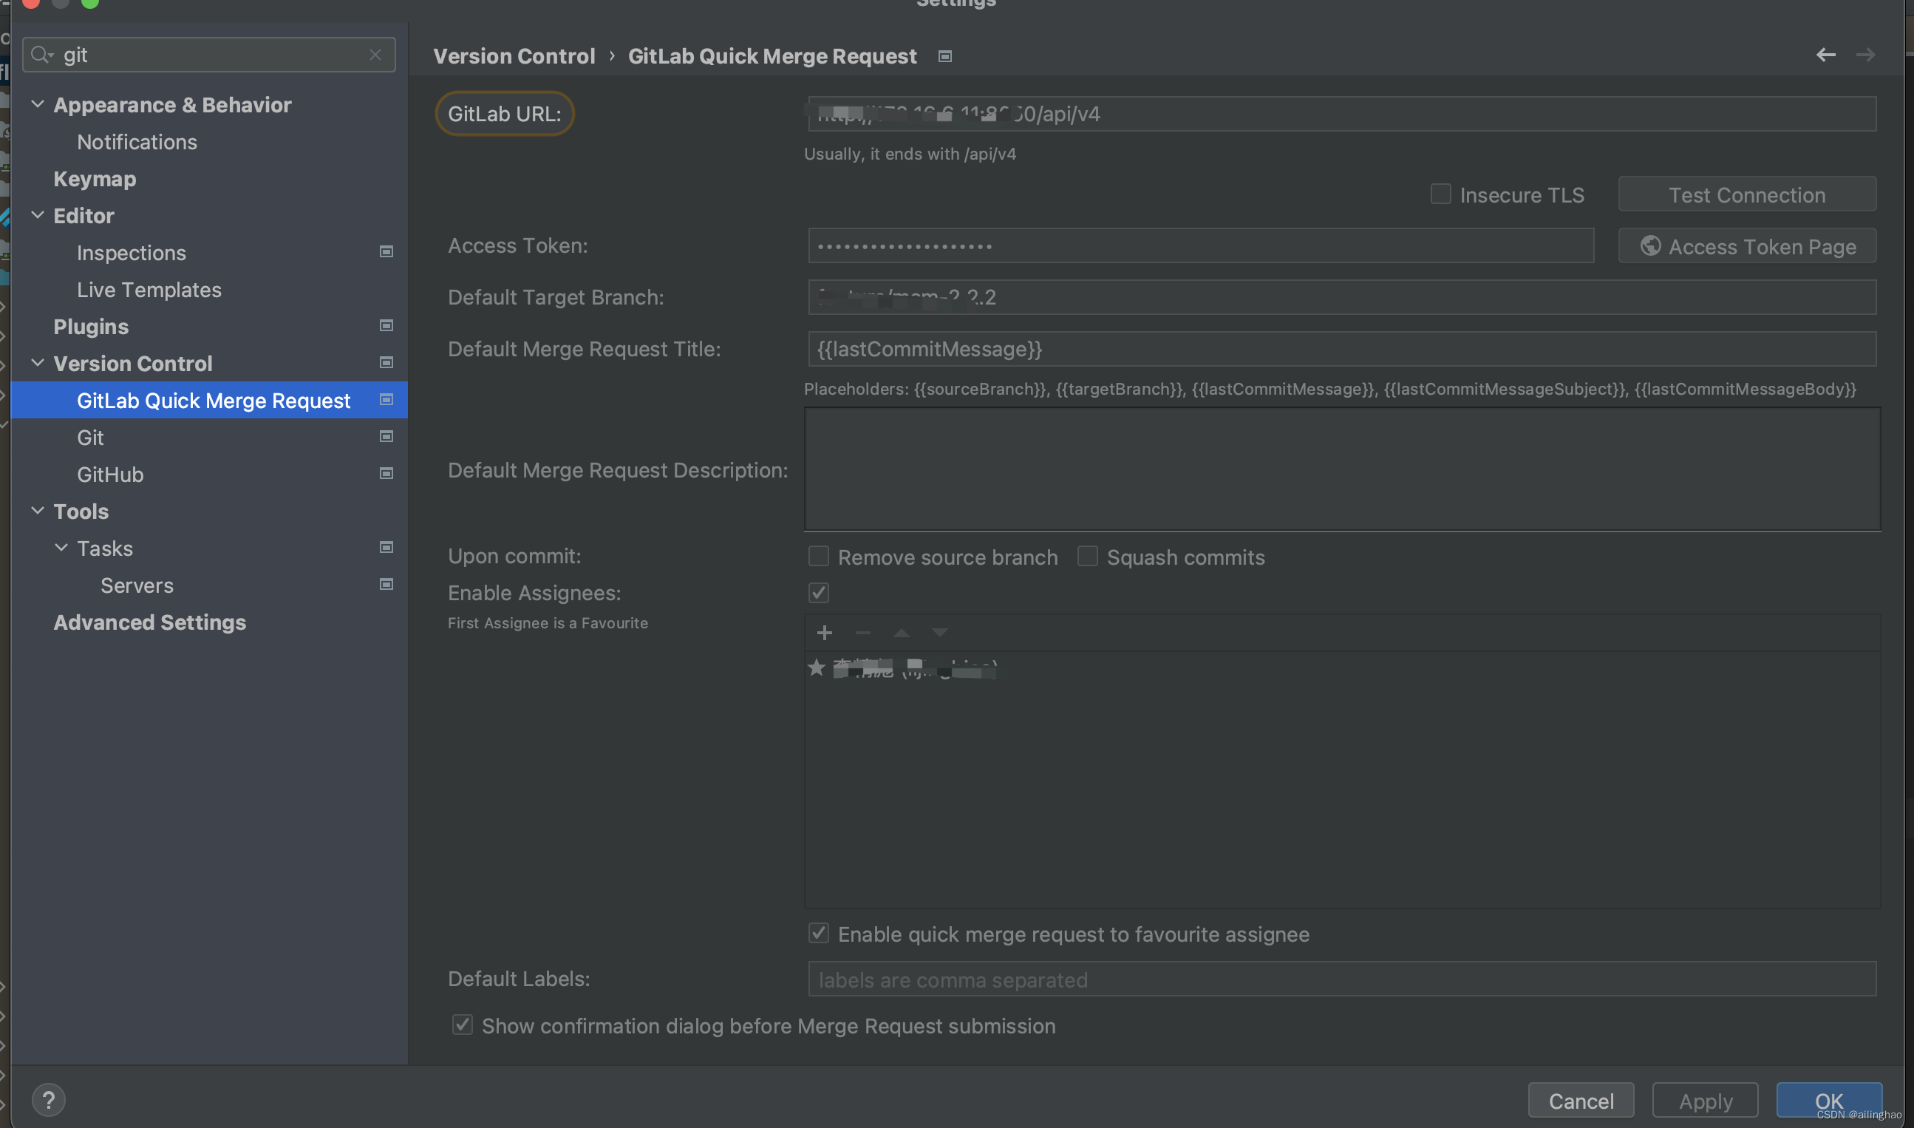This screenshot has height=1128, width=1914.
Task: Select Inspections in the settings tree
Action: [x=132, y=252]
